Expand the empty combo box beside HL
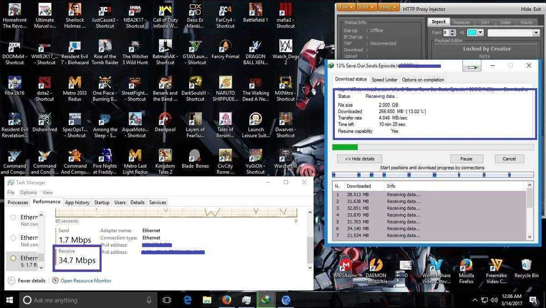 pyautogui.click(x=514, y=33)
